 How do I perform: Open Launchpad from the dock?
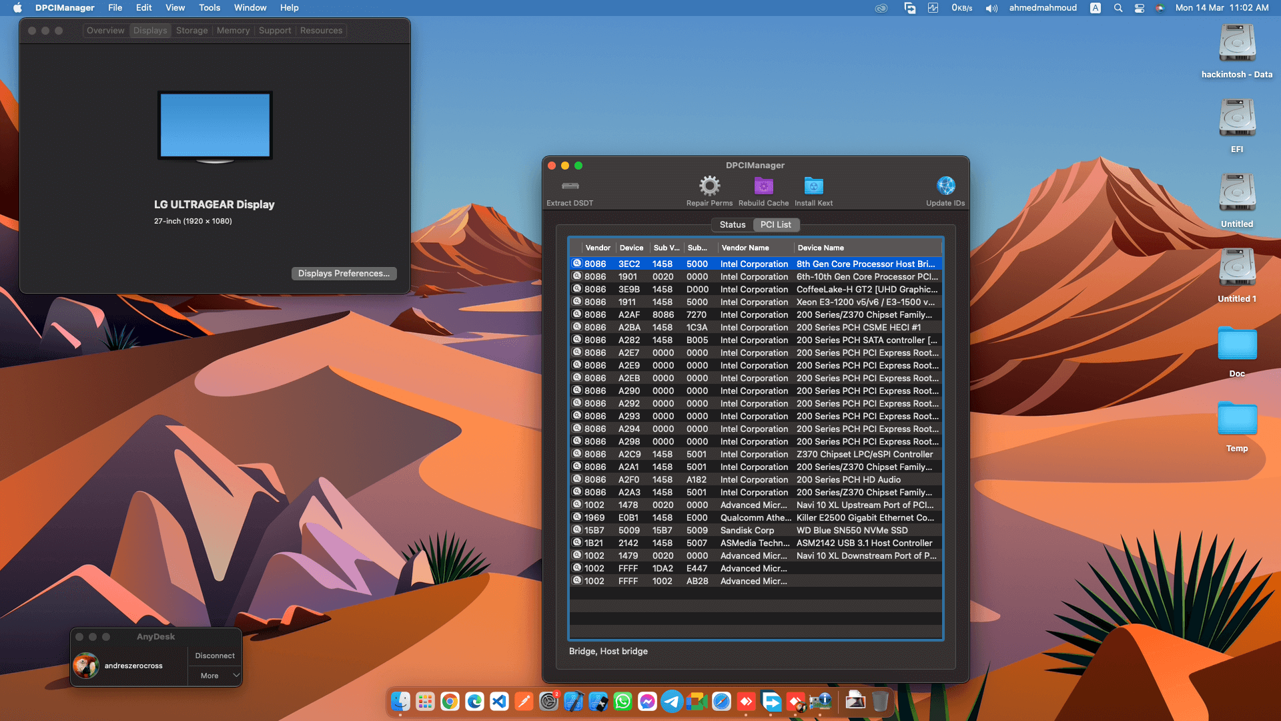click(426, 701)
